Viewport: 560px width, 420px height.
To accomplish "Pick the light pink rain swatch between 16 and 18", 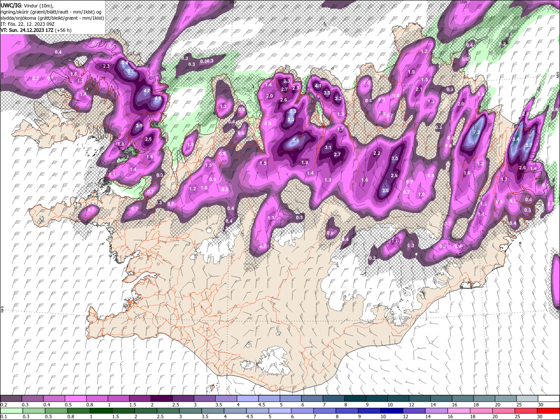I will click(458, 411).
